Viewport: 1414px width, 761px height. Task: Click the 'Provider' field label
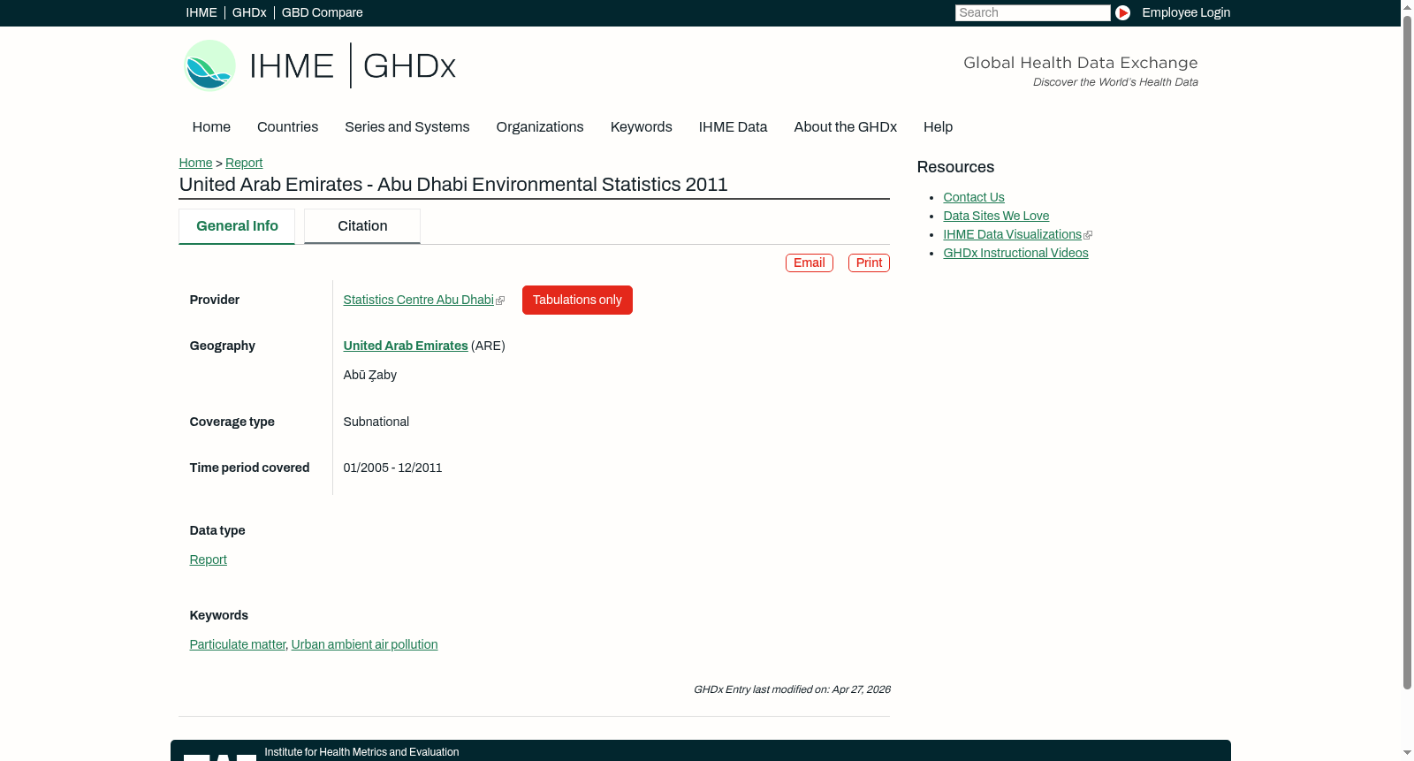click(215, 300)
